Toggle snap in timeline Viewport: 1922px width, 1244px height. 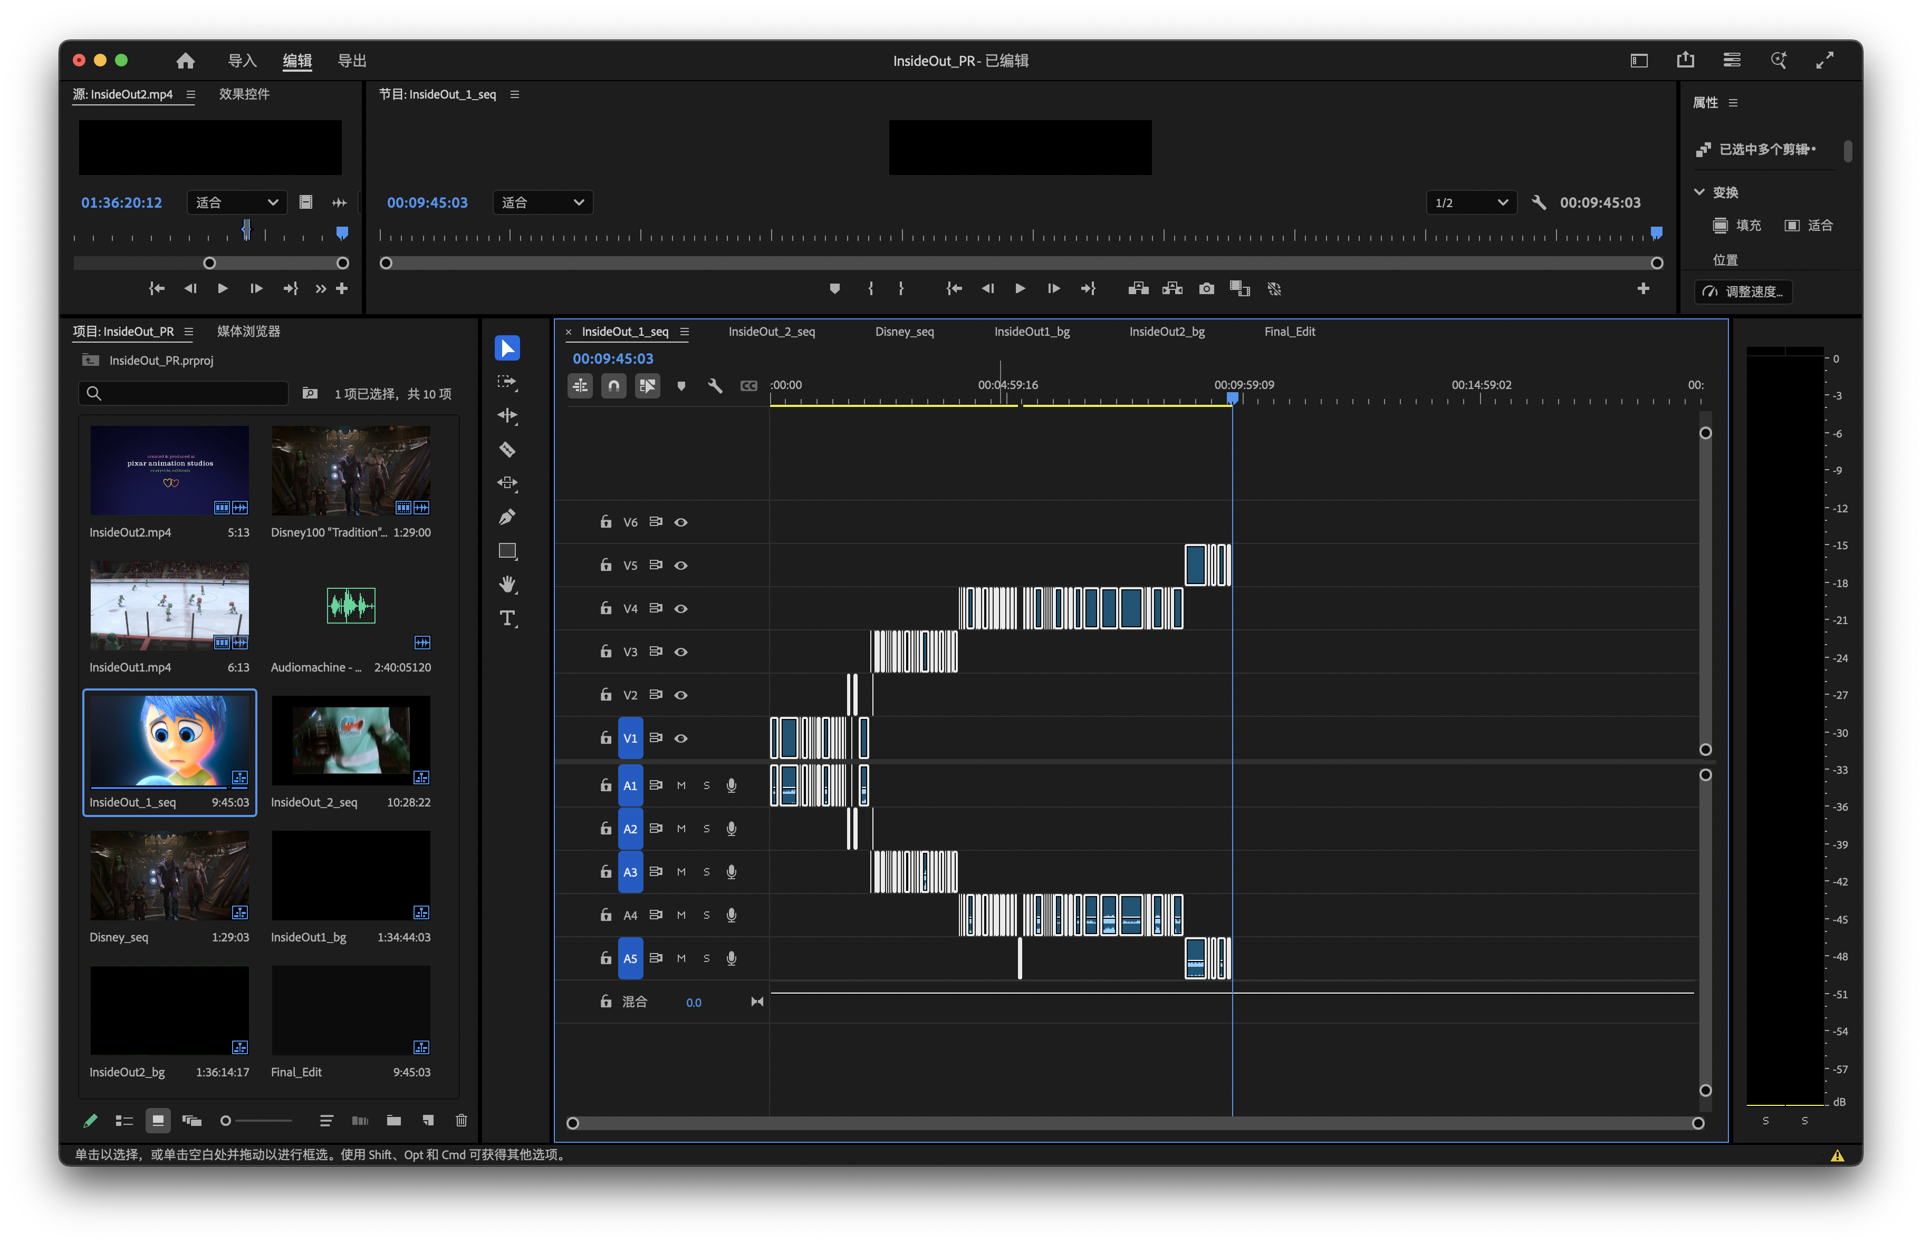tap(614, 386)
